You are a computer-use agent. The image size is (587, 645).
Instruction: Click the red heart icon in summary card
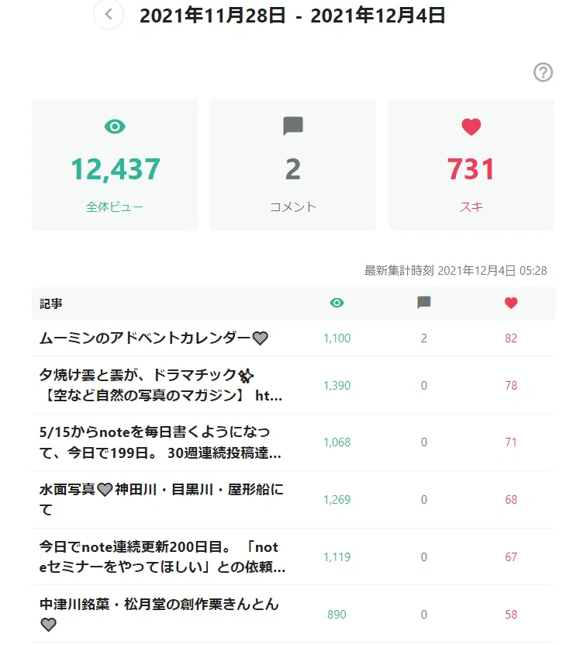click(x=471, y=127)
